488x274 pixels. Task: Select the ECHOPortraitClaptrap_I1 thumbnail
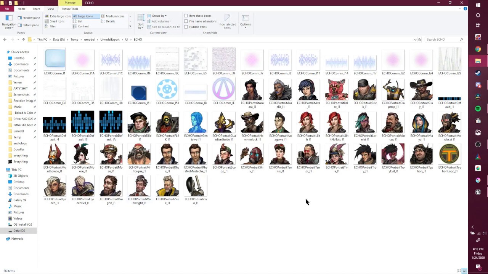[x=393, y=93]
